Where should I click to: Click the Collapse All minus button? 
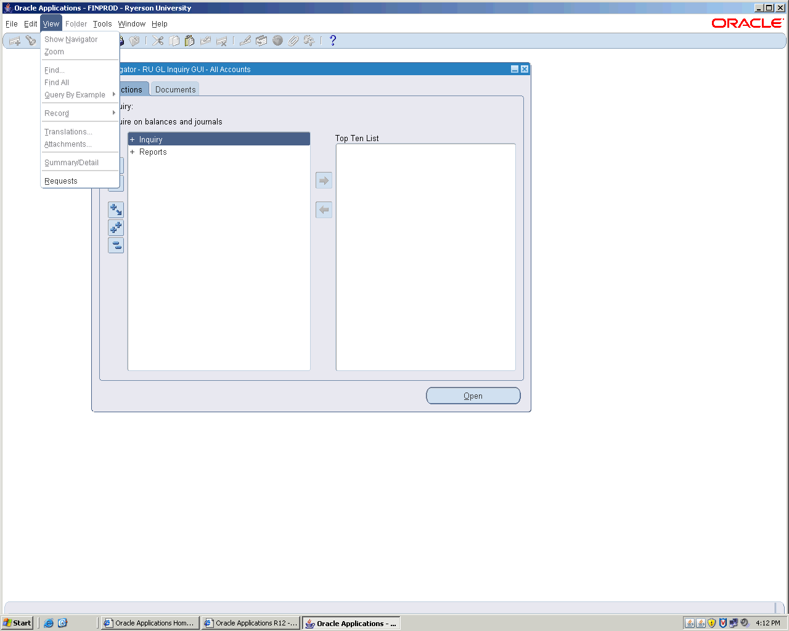(116, 246)
